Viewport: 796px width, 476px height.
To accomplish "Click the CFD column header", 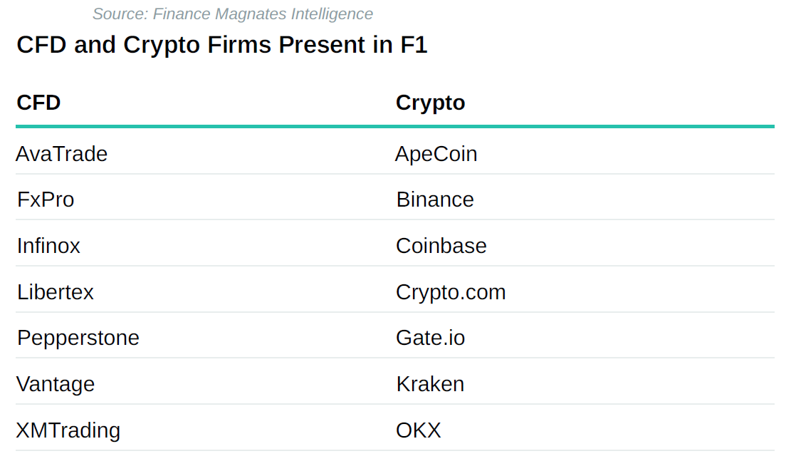I will coord(38,103).
